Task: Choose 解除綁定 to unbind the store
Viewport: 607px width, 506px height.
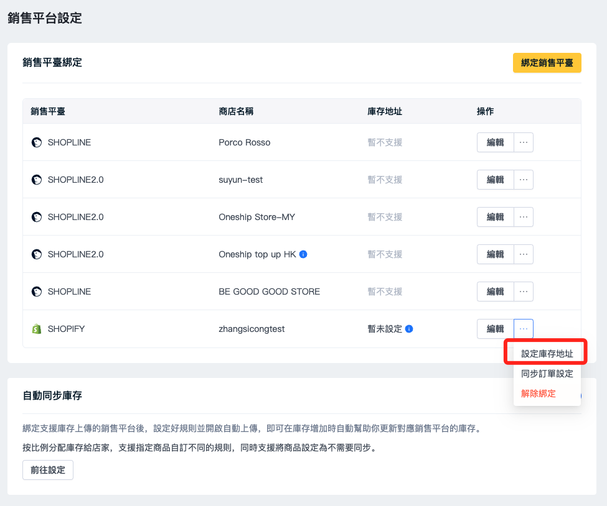Action: [547, 393]
